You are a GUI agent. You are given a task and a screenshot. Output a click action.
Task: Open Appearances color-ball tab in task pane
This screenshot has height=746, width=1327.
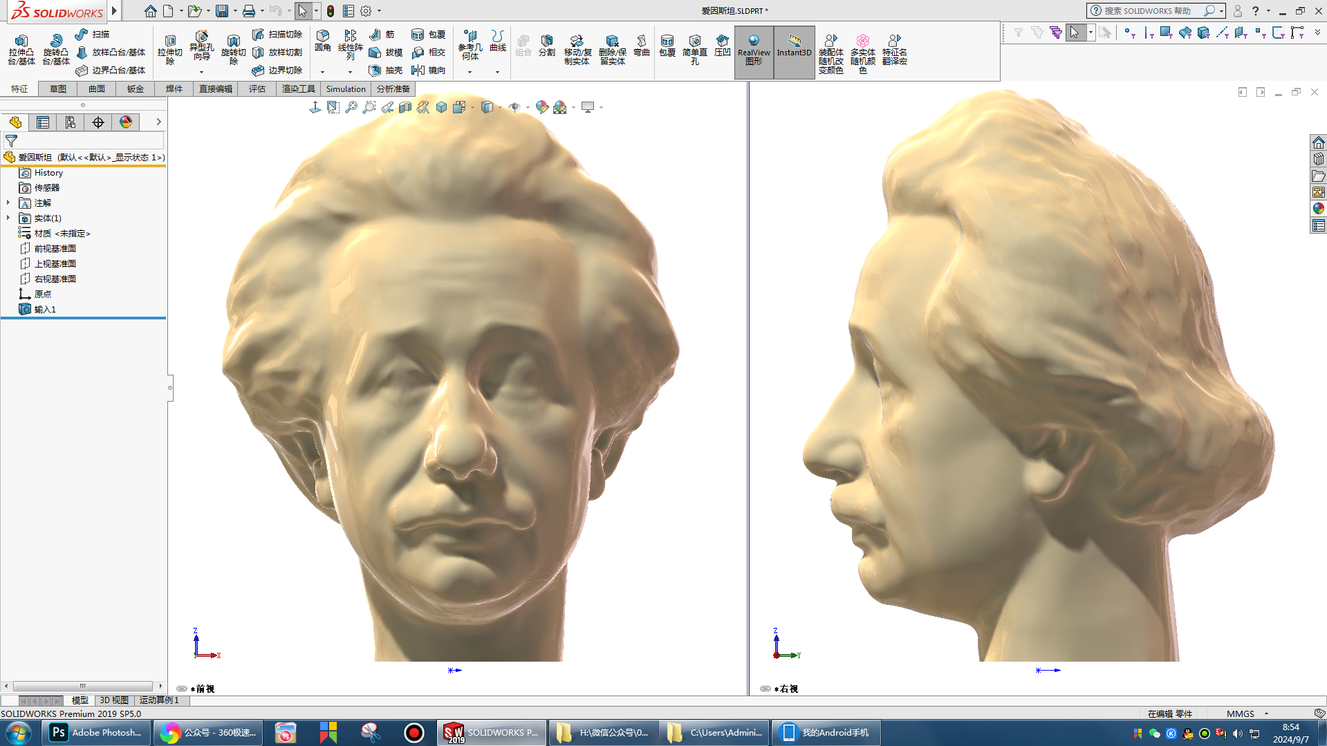tap(1318, 209)
